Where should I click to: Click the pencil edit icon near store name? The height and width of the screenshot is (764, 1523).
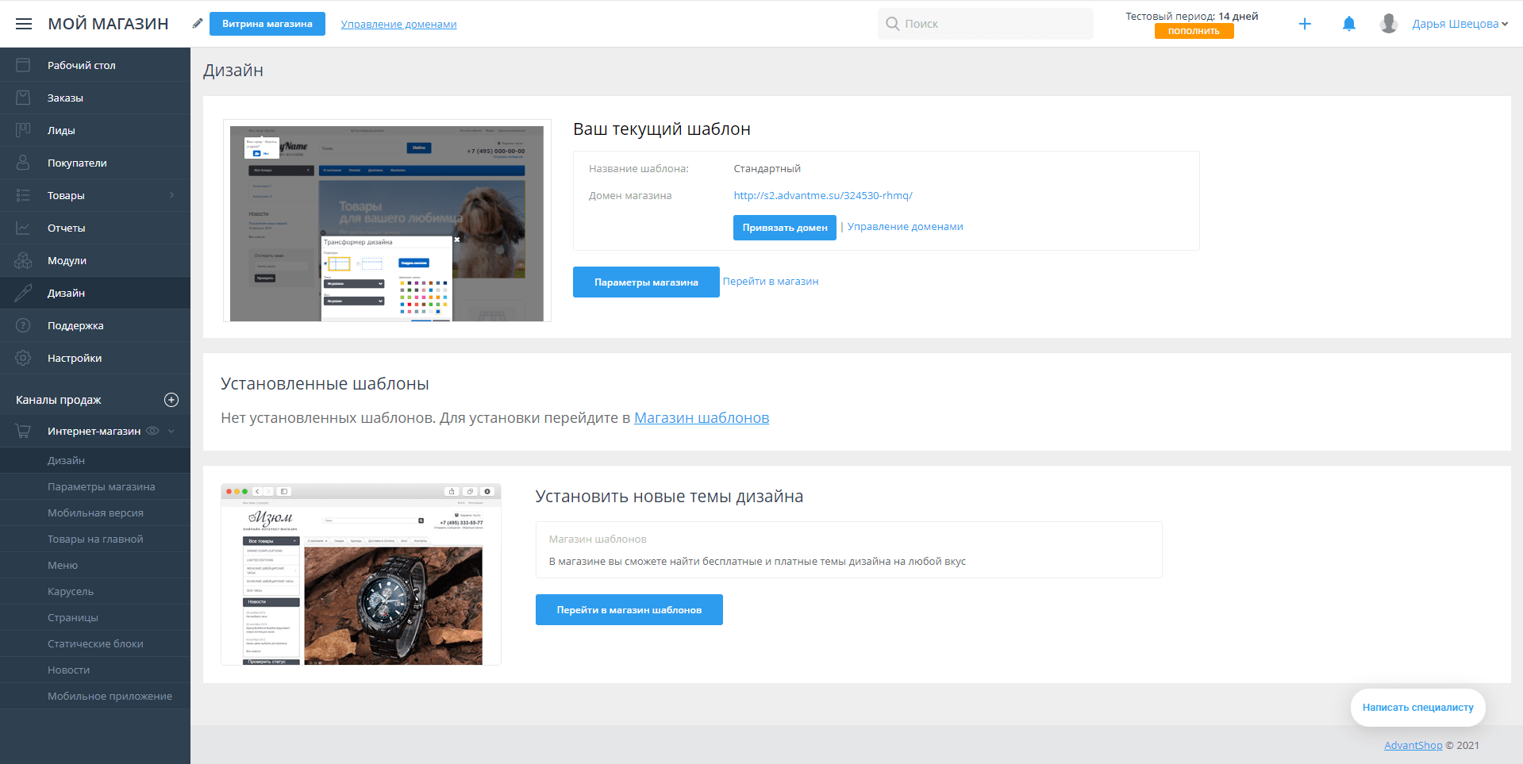pyautogui.click(x=198, y=24)
